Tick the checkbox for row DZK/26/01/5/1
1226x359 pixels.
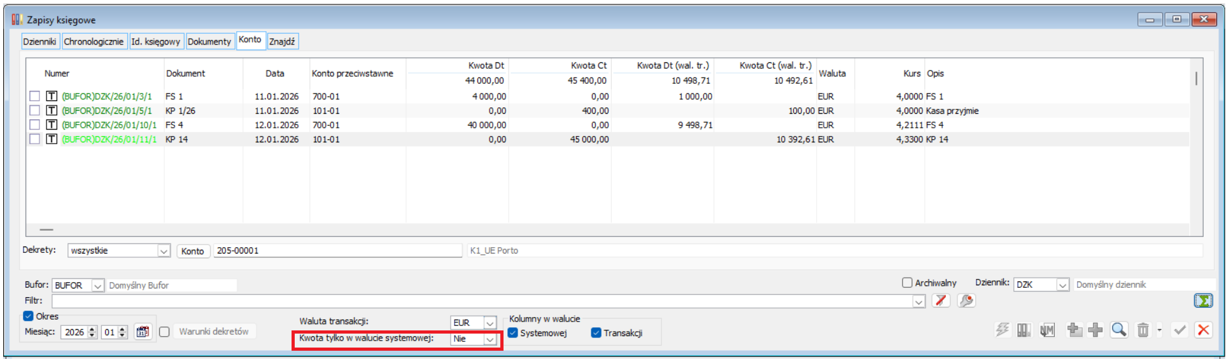34,111
